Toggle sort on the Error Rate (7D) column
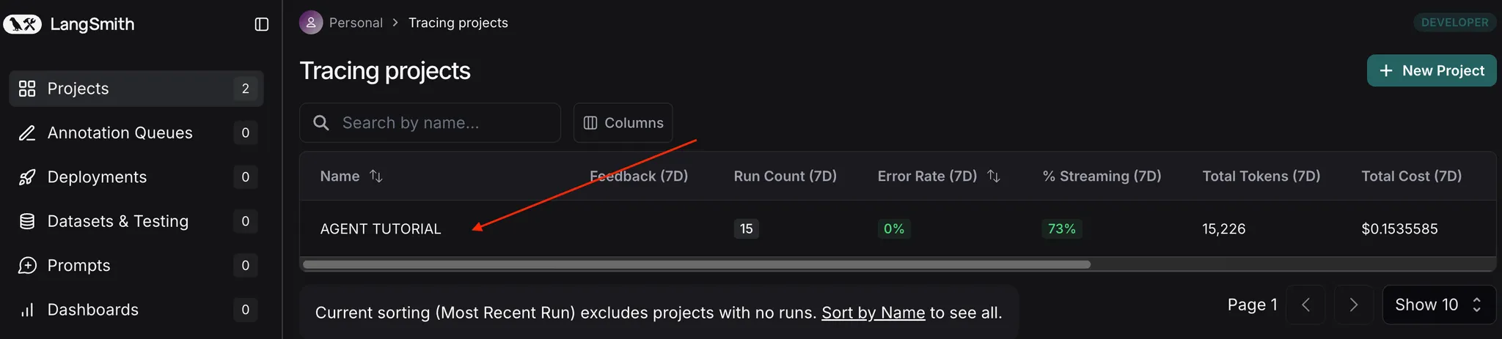 pyautogui.click(x=994, y=176)
